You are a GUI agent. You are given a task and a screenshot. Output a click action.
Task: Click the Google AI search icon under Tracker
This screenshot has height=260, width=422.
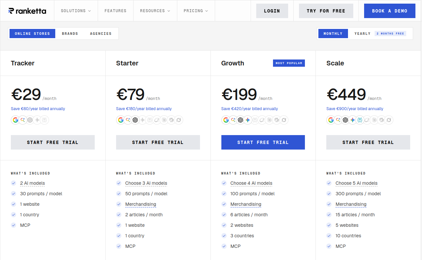coord(23,120)
